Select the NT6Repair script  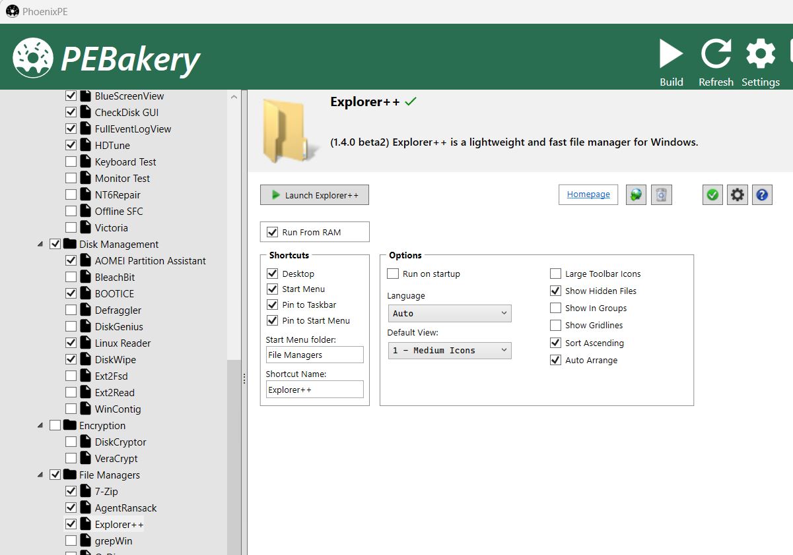click(118, 194)
